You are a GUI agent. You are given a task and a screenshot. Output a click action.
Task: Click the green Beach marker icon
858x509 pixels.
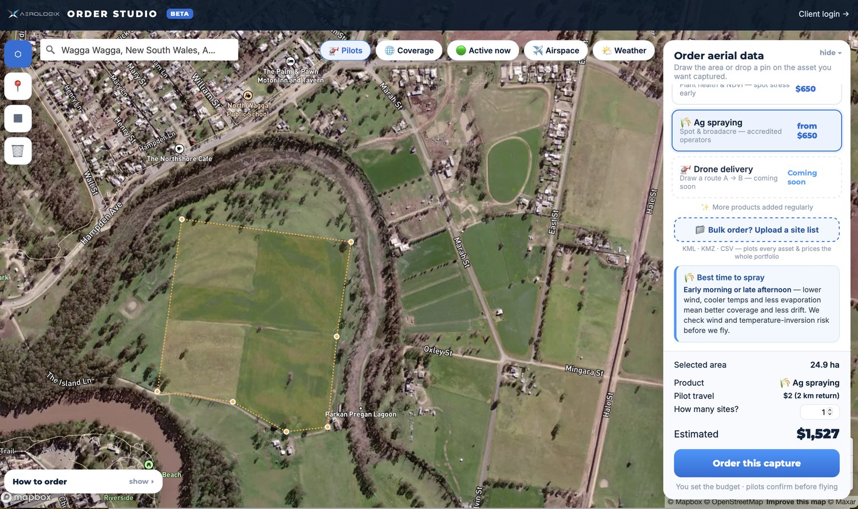pos(149,464)
